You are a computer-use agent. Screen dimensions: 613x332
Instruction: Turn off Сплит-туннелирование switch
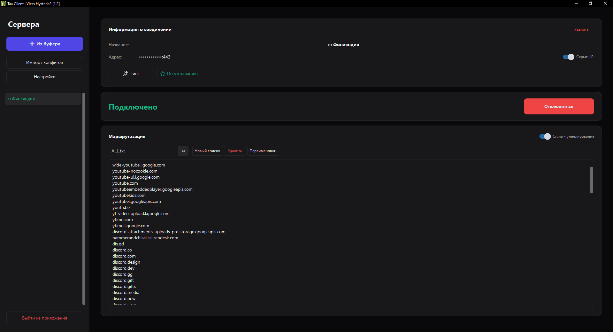coord(544,136)
